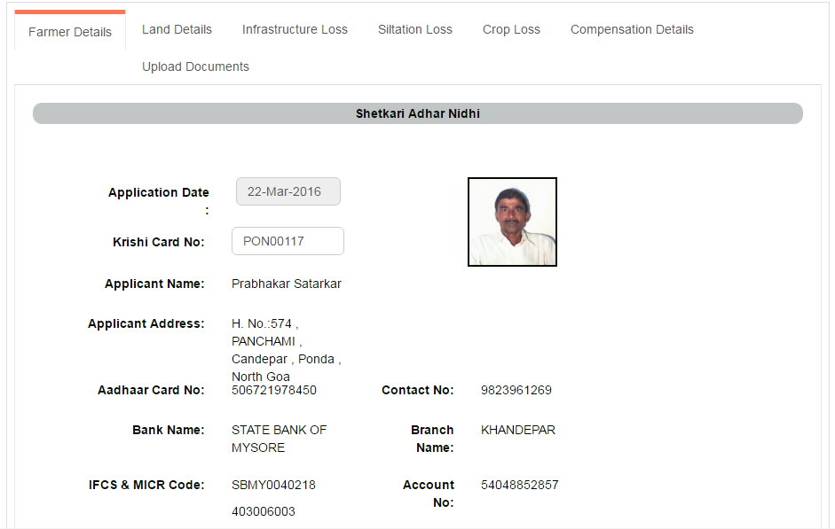Image resolution: width=835 pixels, height=529 pixels.
Task: Open the Upload Documents tab
Action: coord(195,67)
